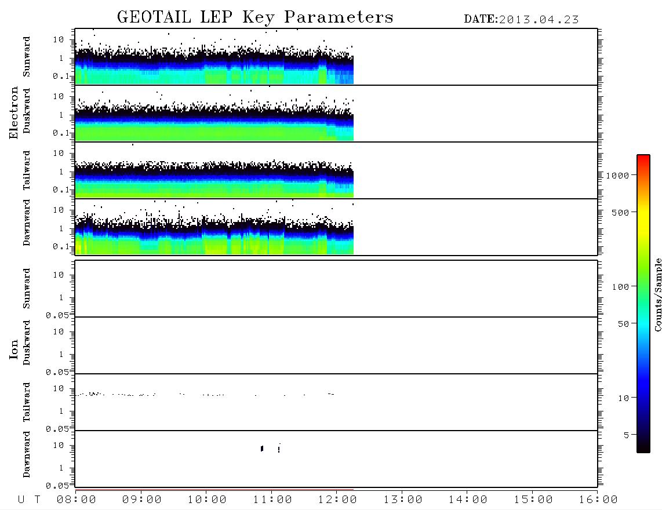Click the "U T" axis label

pyautogui.click(x=29, y=500)
